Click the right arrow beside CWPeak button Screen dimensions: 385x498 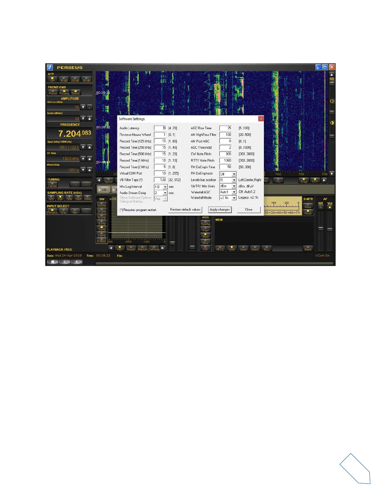point(163,248)
